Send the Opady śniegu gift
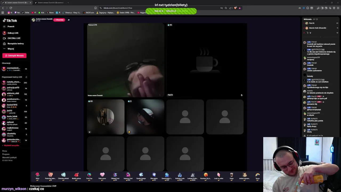 coord(141,176)
